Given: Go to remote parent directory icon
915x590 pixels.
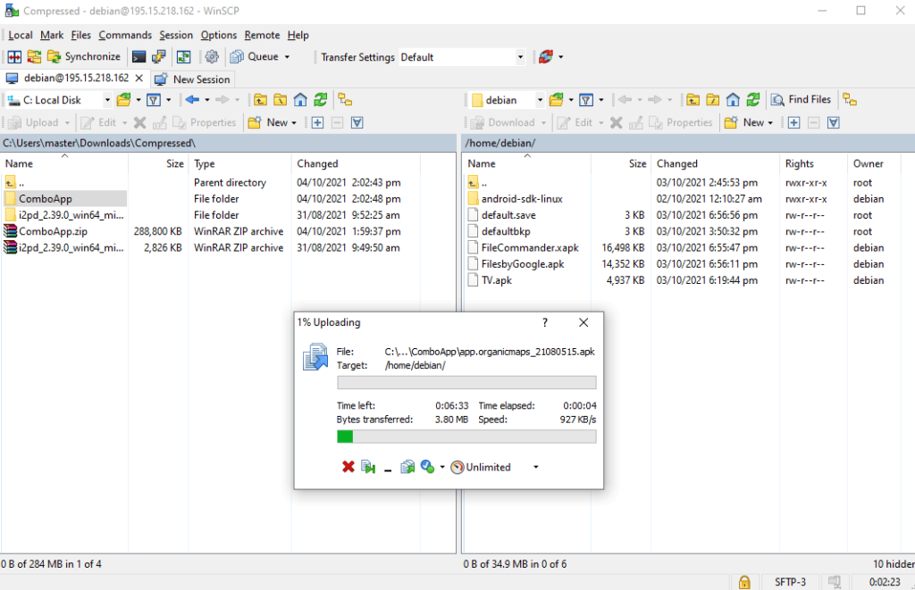Looking at the screenshot, I should point(693,100).
